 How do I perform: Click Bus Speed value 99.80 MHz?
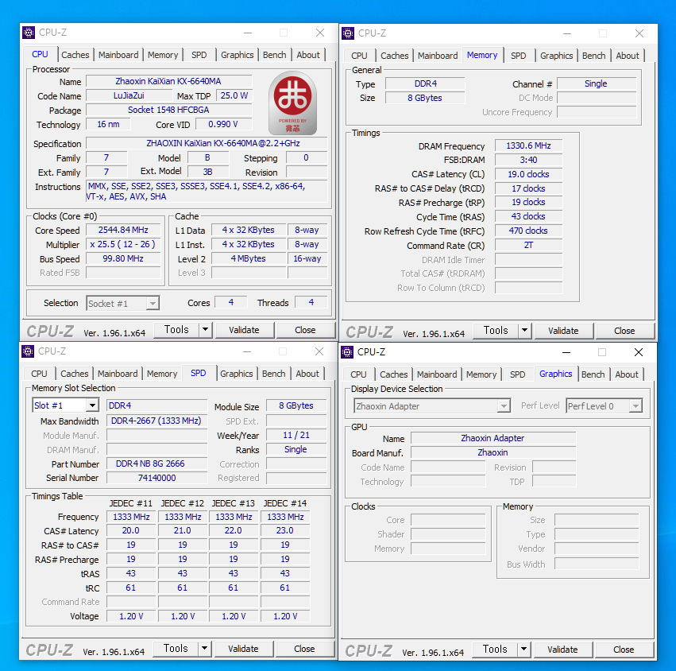tap(123, 258)
